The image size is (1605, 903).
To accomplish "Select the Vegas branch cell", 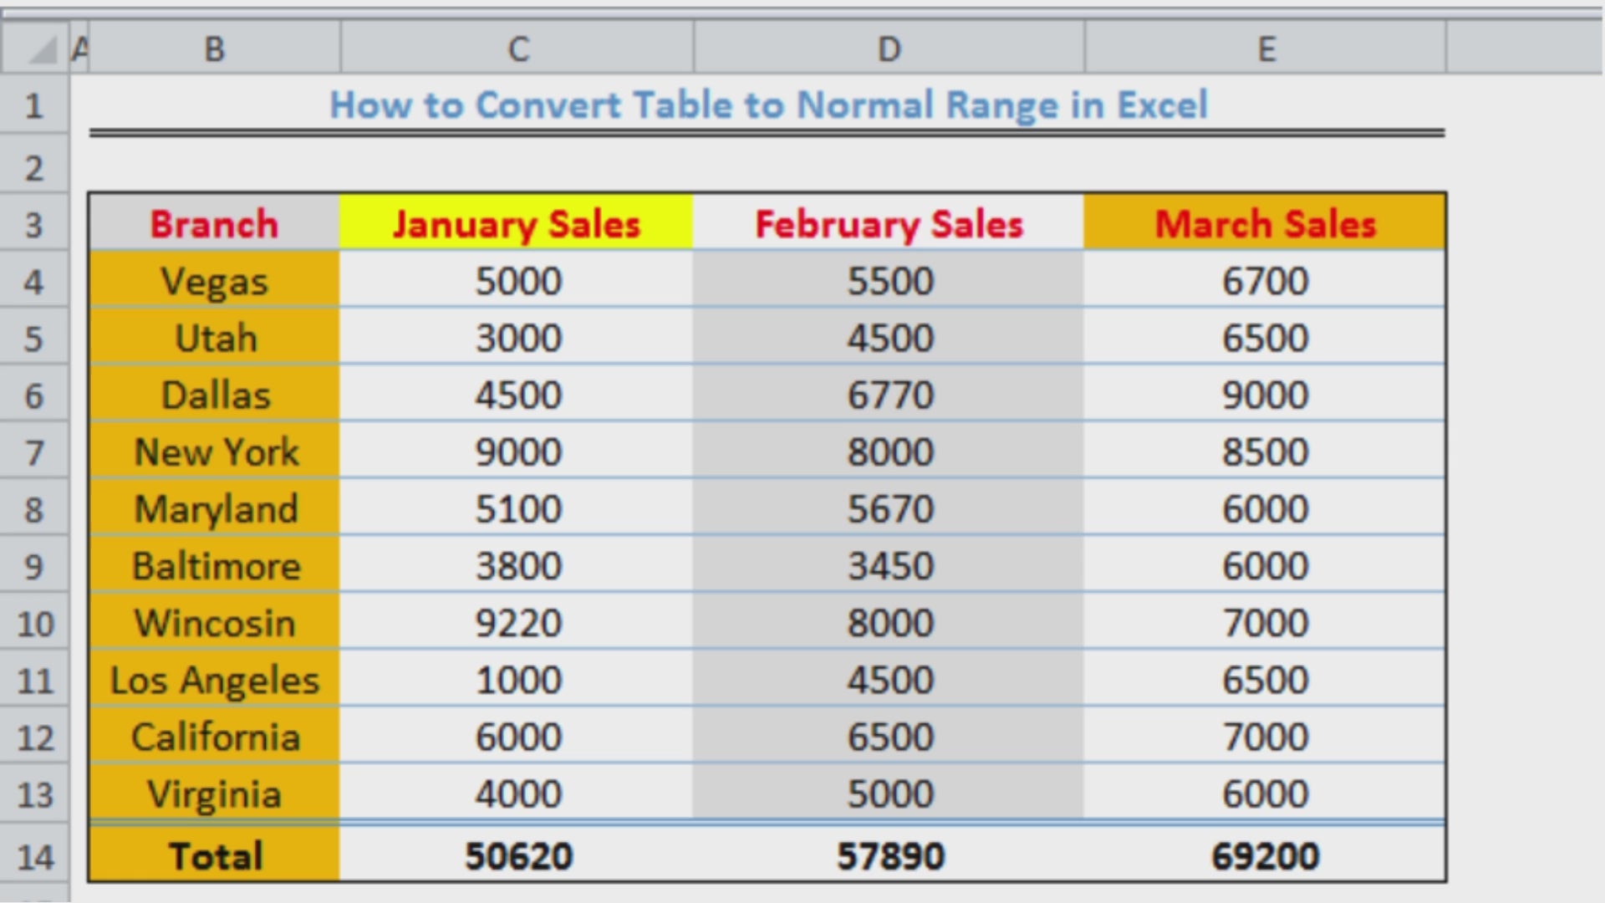I will [214, 281].
